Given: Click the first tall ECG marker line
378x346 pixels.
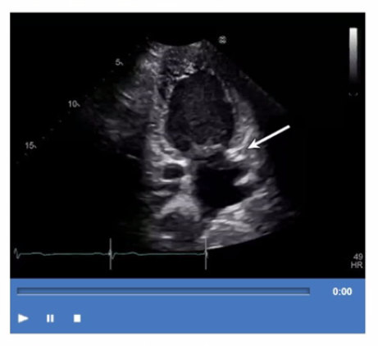Looking at the screenshot, I should coord(111,254).
